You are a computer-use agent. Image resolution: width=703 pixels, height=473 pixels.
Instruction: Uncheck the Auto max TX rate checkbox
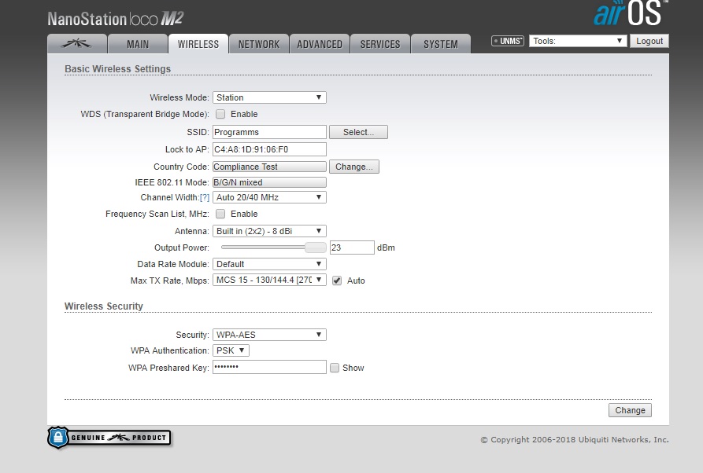pyautogui.click(x=337, y=280)
